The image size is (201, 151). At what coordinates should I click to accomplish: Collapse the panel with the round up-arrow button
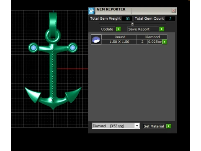132,24
